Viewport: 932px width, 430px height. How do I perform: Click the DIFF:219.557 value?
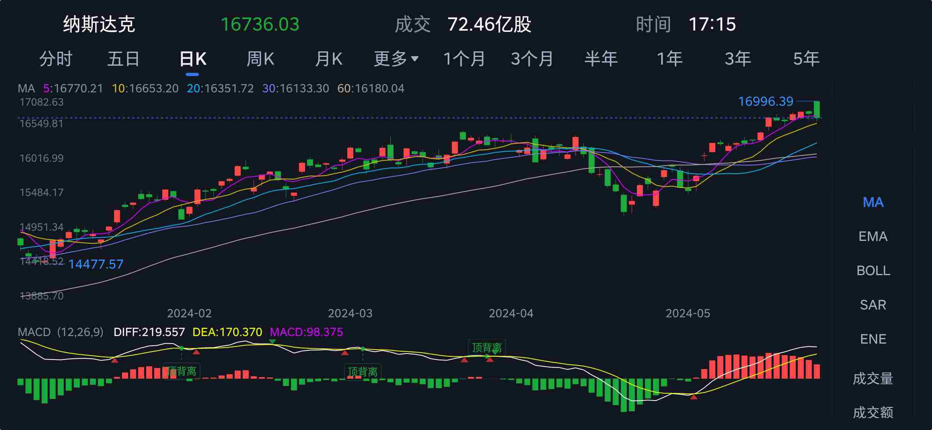tap(149, 332)
